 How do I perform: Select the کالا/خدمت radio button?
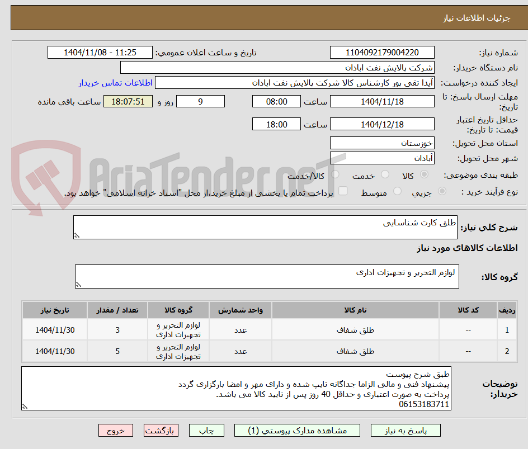pyautogui.click(x=335, y=174)
